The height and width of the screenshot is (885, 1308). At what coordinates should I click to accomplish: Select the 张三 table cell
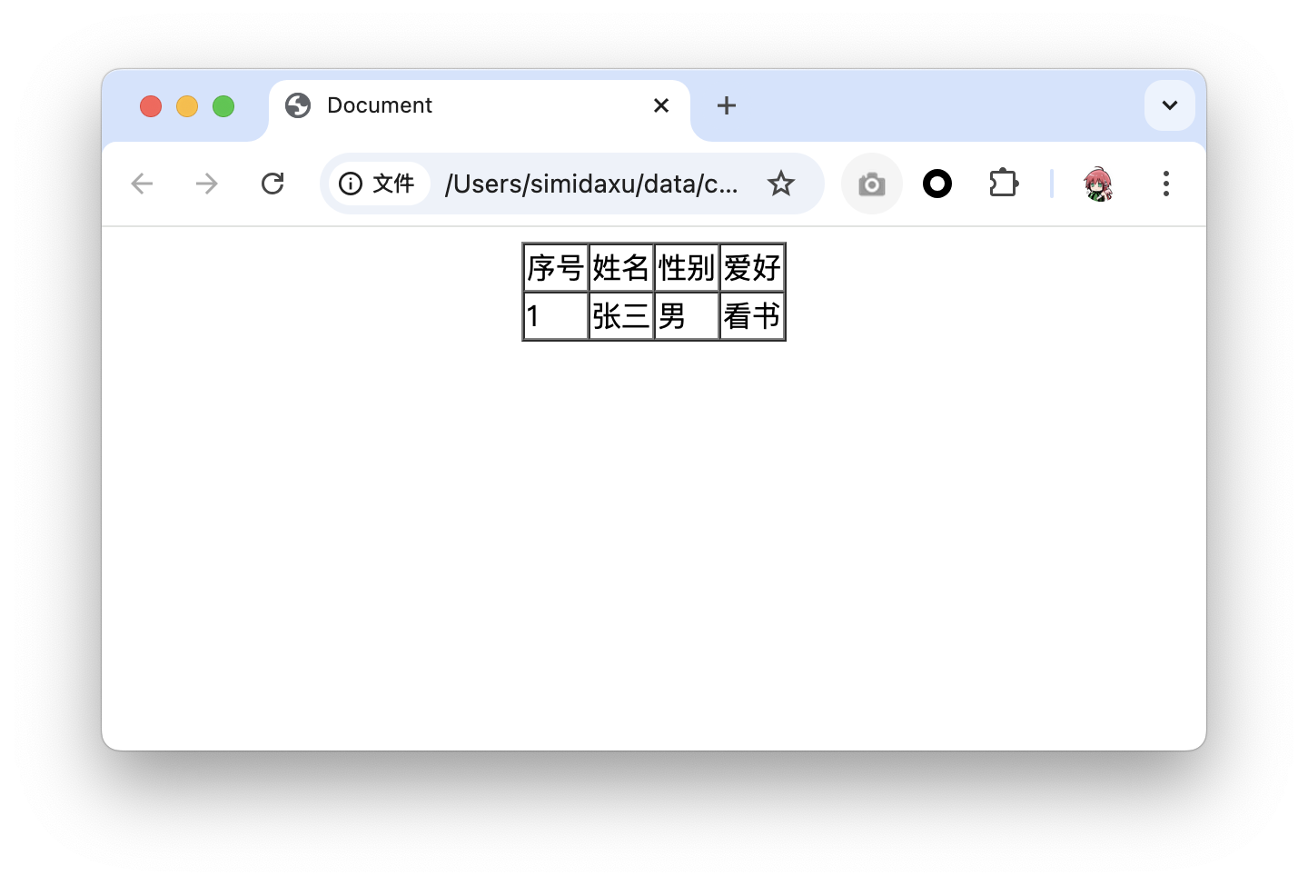[x=621, y=316]
